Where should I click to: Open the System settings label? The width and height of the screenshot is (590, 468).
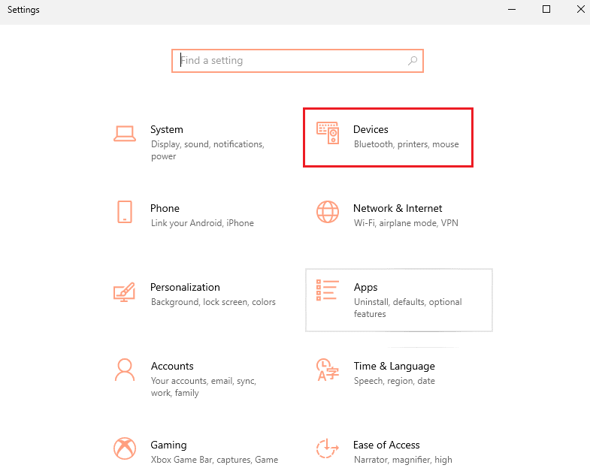pos(167,130)
